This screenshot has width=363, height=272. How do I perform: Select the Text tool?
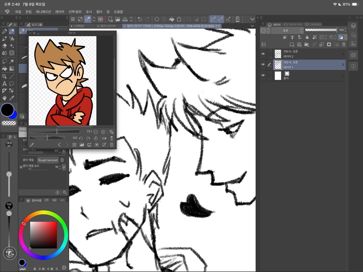5,84
